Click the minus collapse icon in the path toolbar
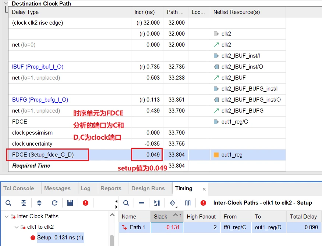The width and height of the screenshot is (322, 246). coord(141,203)
